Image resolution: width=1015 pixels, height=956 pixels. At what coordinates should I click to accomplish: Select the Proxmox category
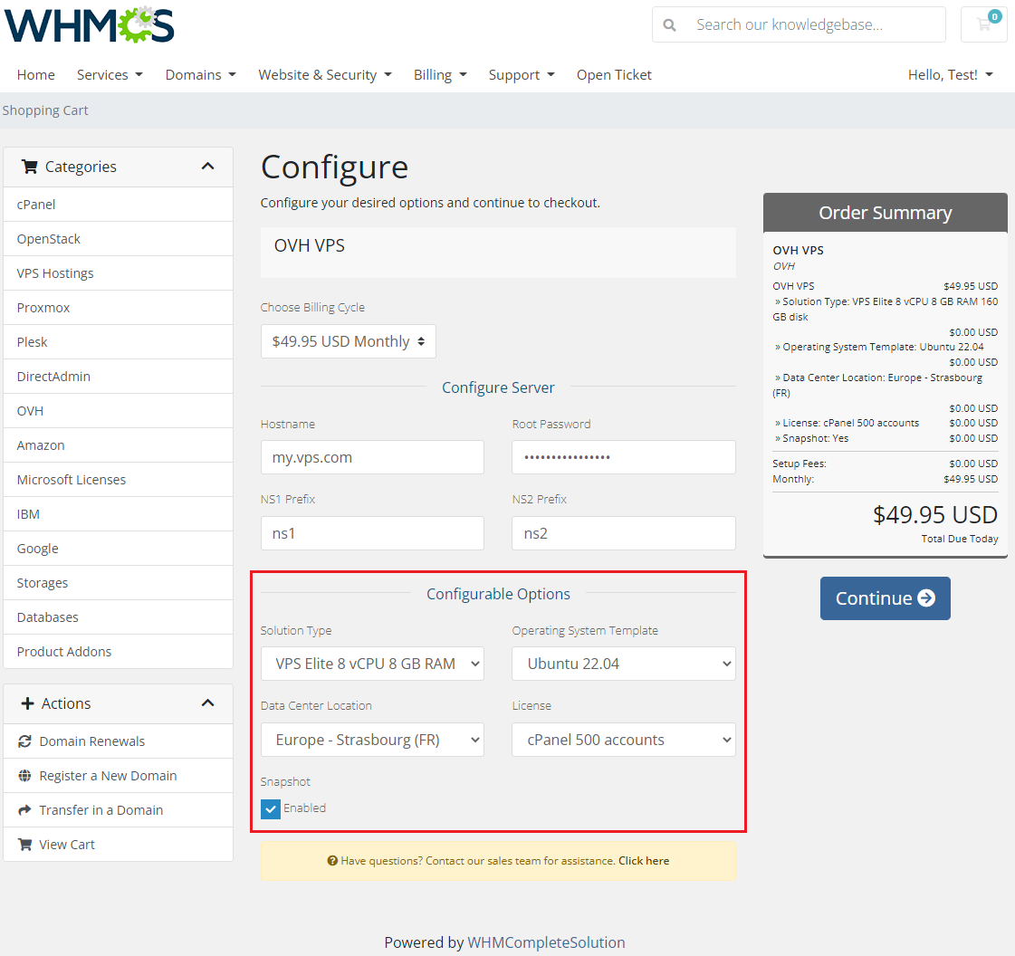tap(118, 308)
